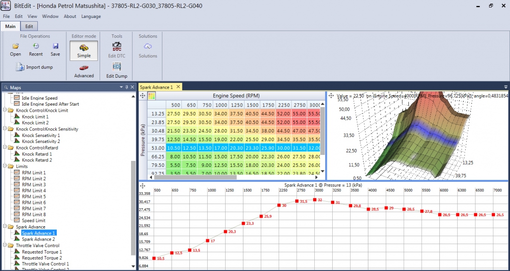The width and height of the screenshot is (510, 271).
Task: Click graph point labeled 20,3
Action: click(x=226, y=232)
